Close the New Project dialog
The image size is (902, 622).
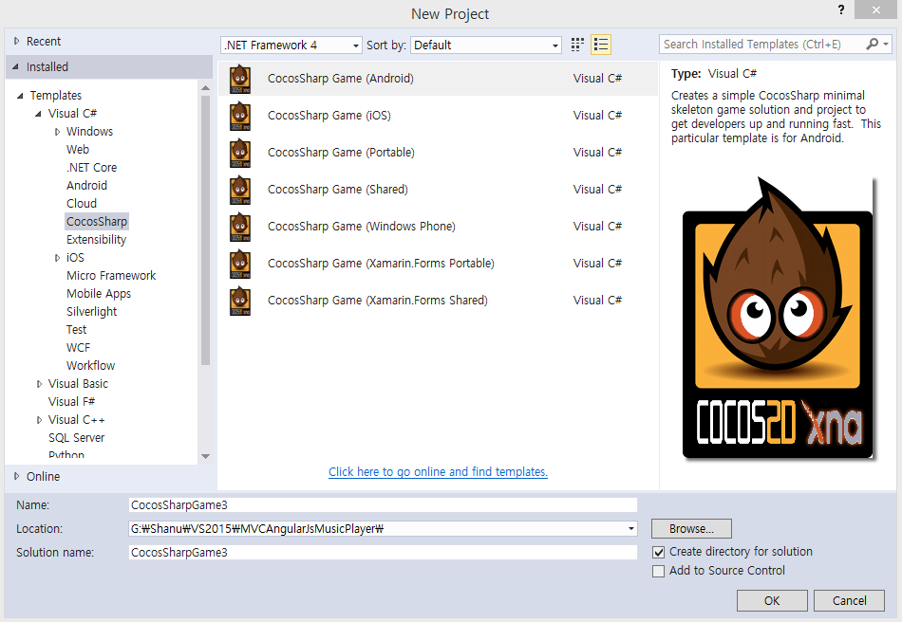click(875, 9)
